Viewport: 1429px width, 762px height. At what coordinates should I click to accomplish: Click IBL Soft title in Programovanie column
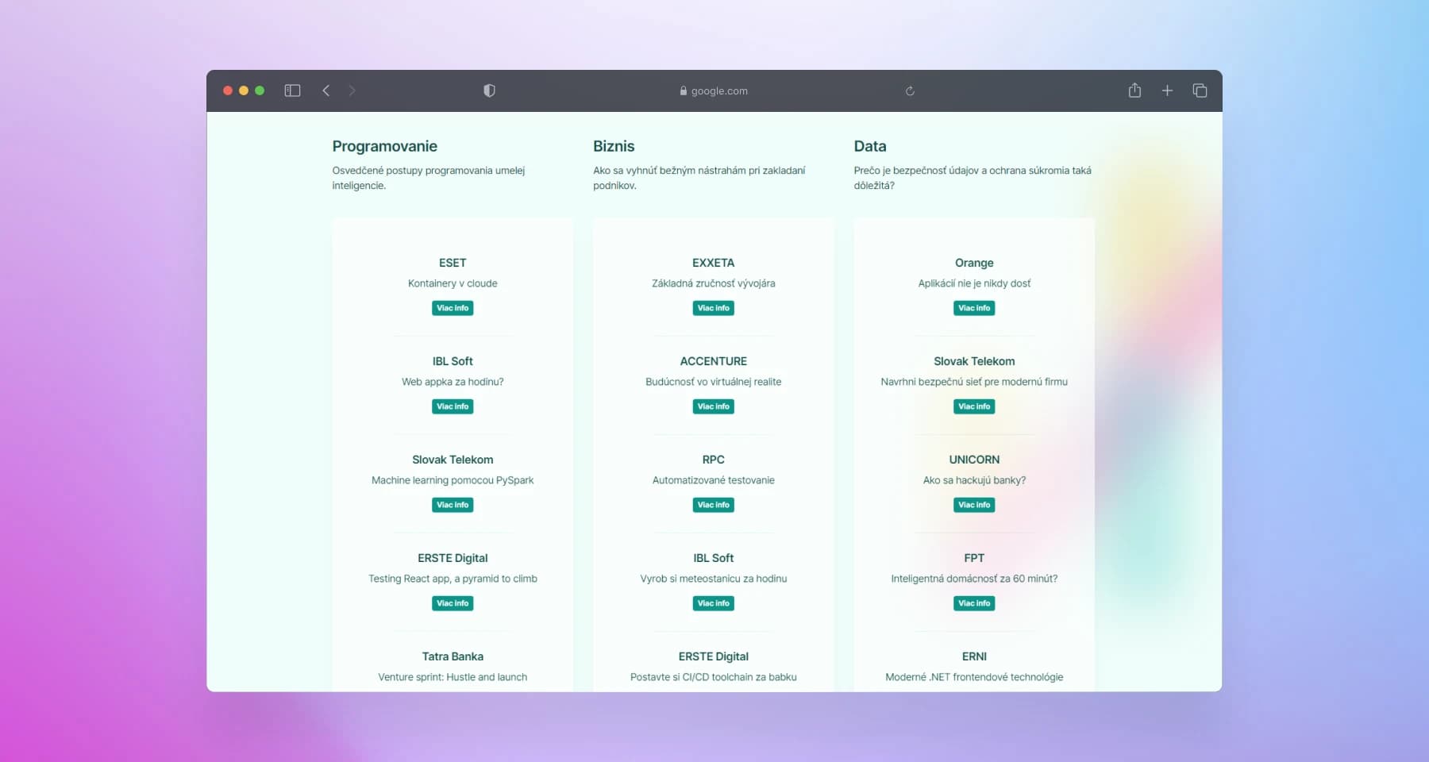pyautogui.click(x=453, y=361)
